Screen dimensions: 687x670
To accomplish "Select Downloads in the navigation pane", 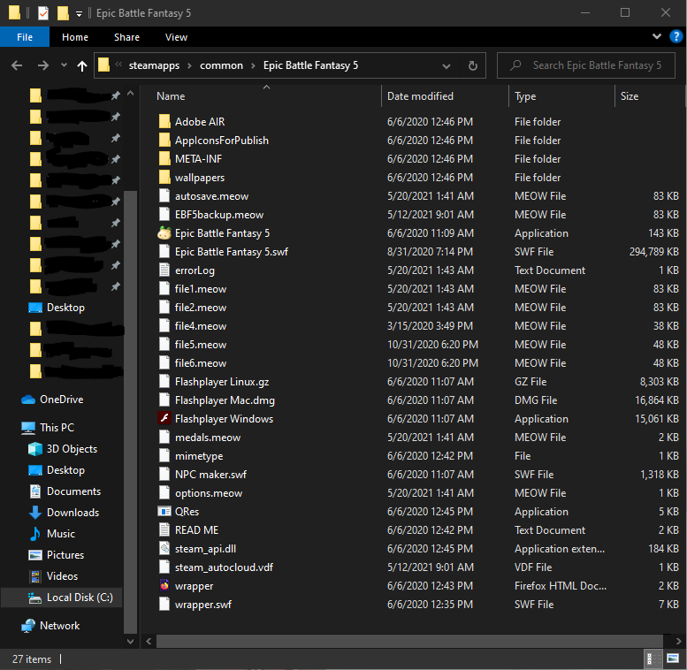I will pyautogui.click(x=73, y=513).
